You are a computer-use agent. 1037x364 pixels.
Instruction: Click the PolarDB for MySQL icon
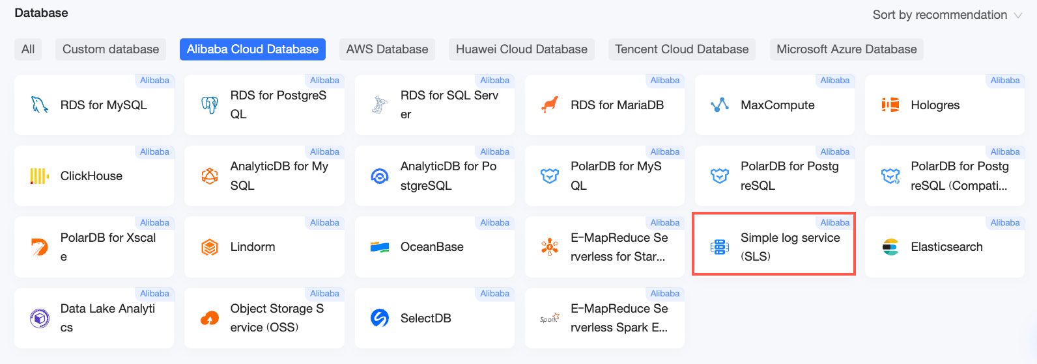pos(550,176)
